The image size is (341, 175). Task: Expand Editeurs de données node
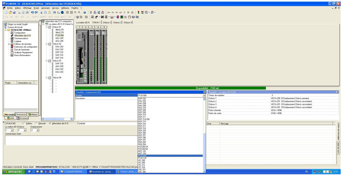pos(9,44)
